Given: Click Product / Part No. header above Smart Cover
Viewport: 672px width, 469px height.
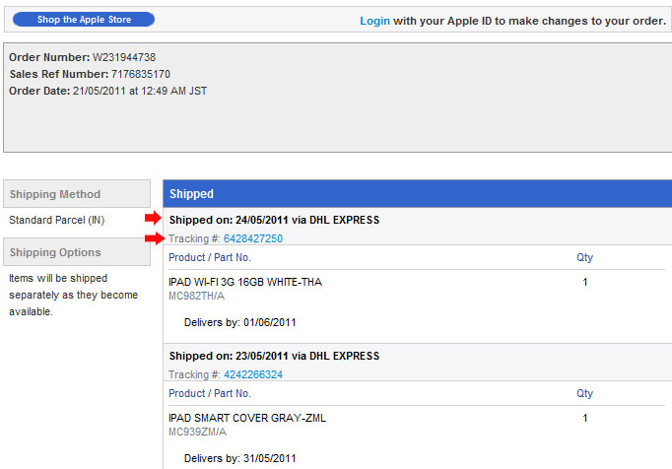Looking at the screenshot, I should click(x=210, y=393).
